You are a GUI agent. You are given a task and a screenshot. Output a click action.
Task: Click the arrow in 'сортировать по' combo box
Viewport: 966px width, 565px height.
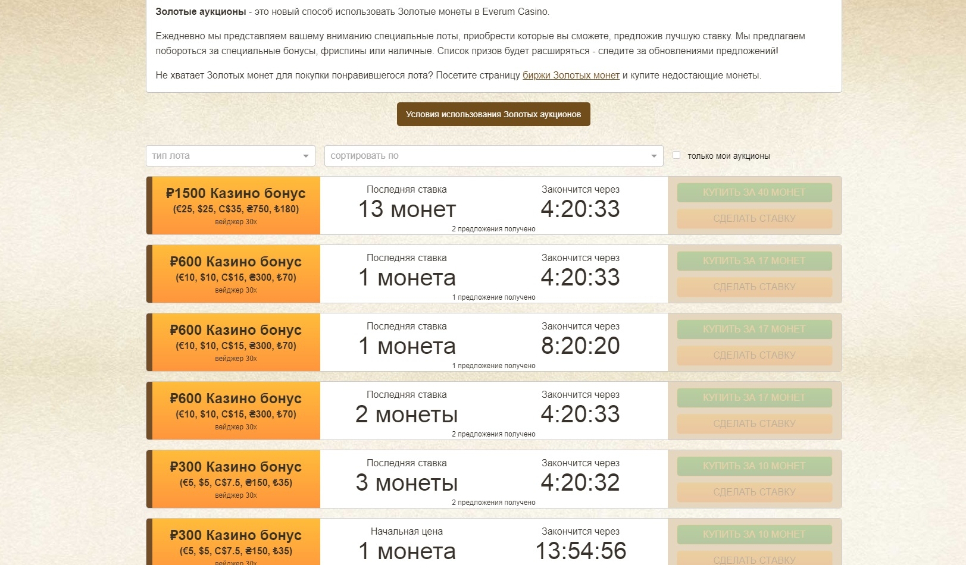click(x=654, y=156)
